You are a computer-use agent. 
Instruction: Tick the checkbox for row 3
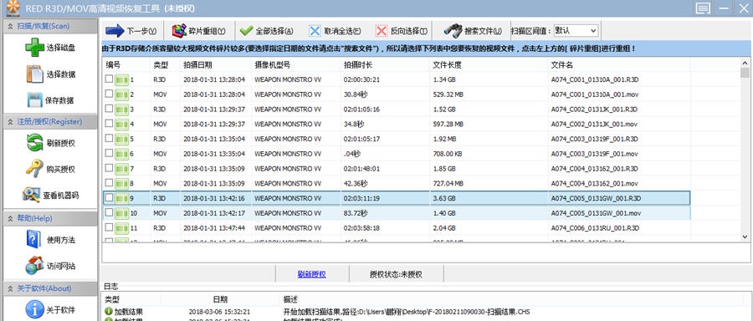coord(109,109)
